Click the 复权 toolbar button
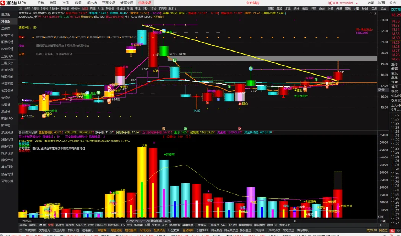The image size is (401, 236). (271, 9)
